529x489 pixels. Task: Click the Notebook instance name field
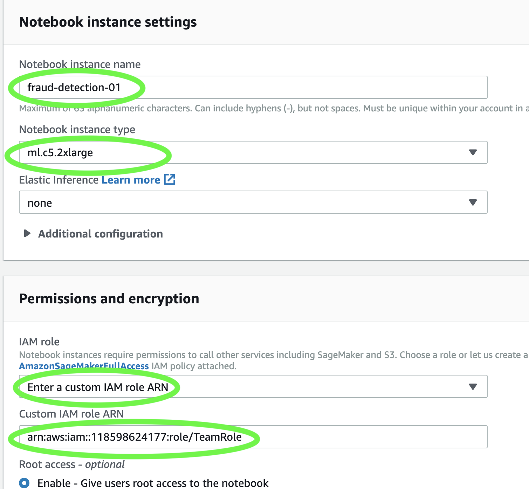coord(253,87)
